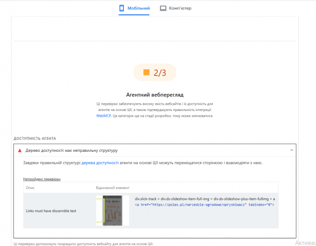The height and width of the screenshot is (246, 316).
Task: Switch to the Мобільний tab
Action: (134, 8)
